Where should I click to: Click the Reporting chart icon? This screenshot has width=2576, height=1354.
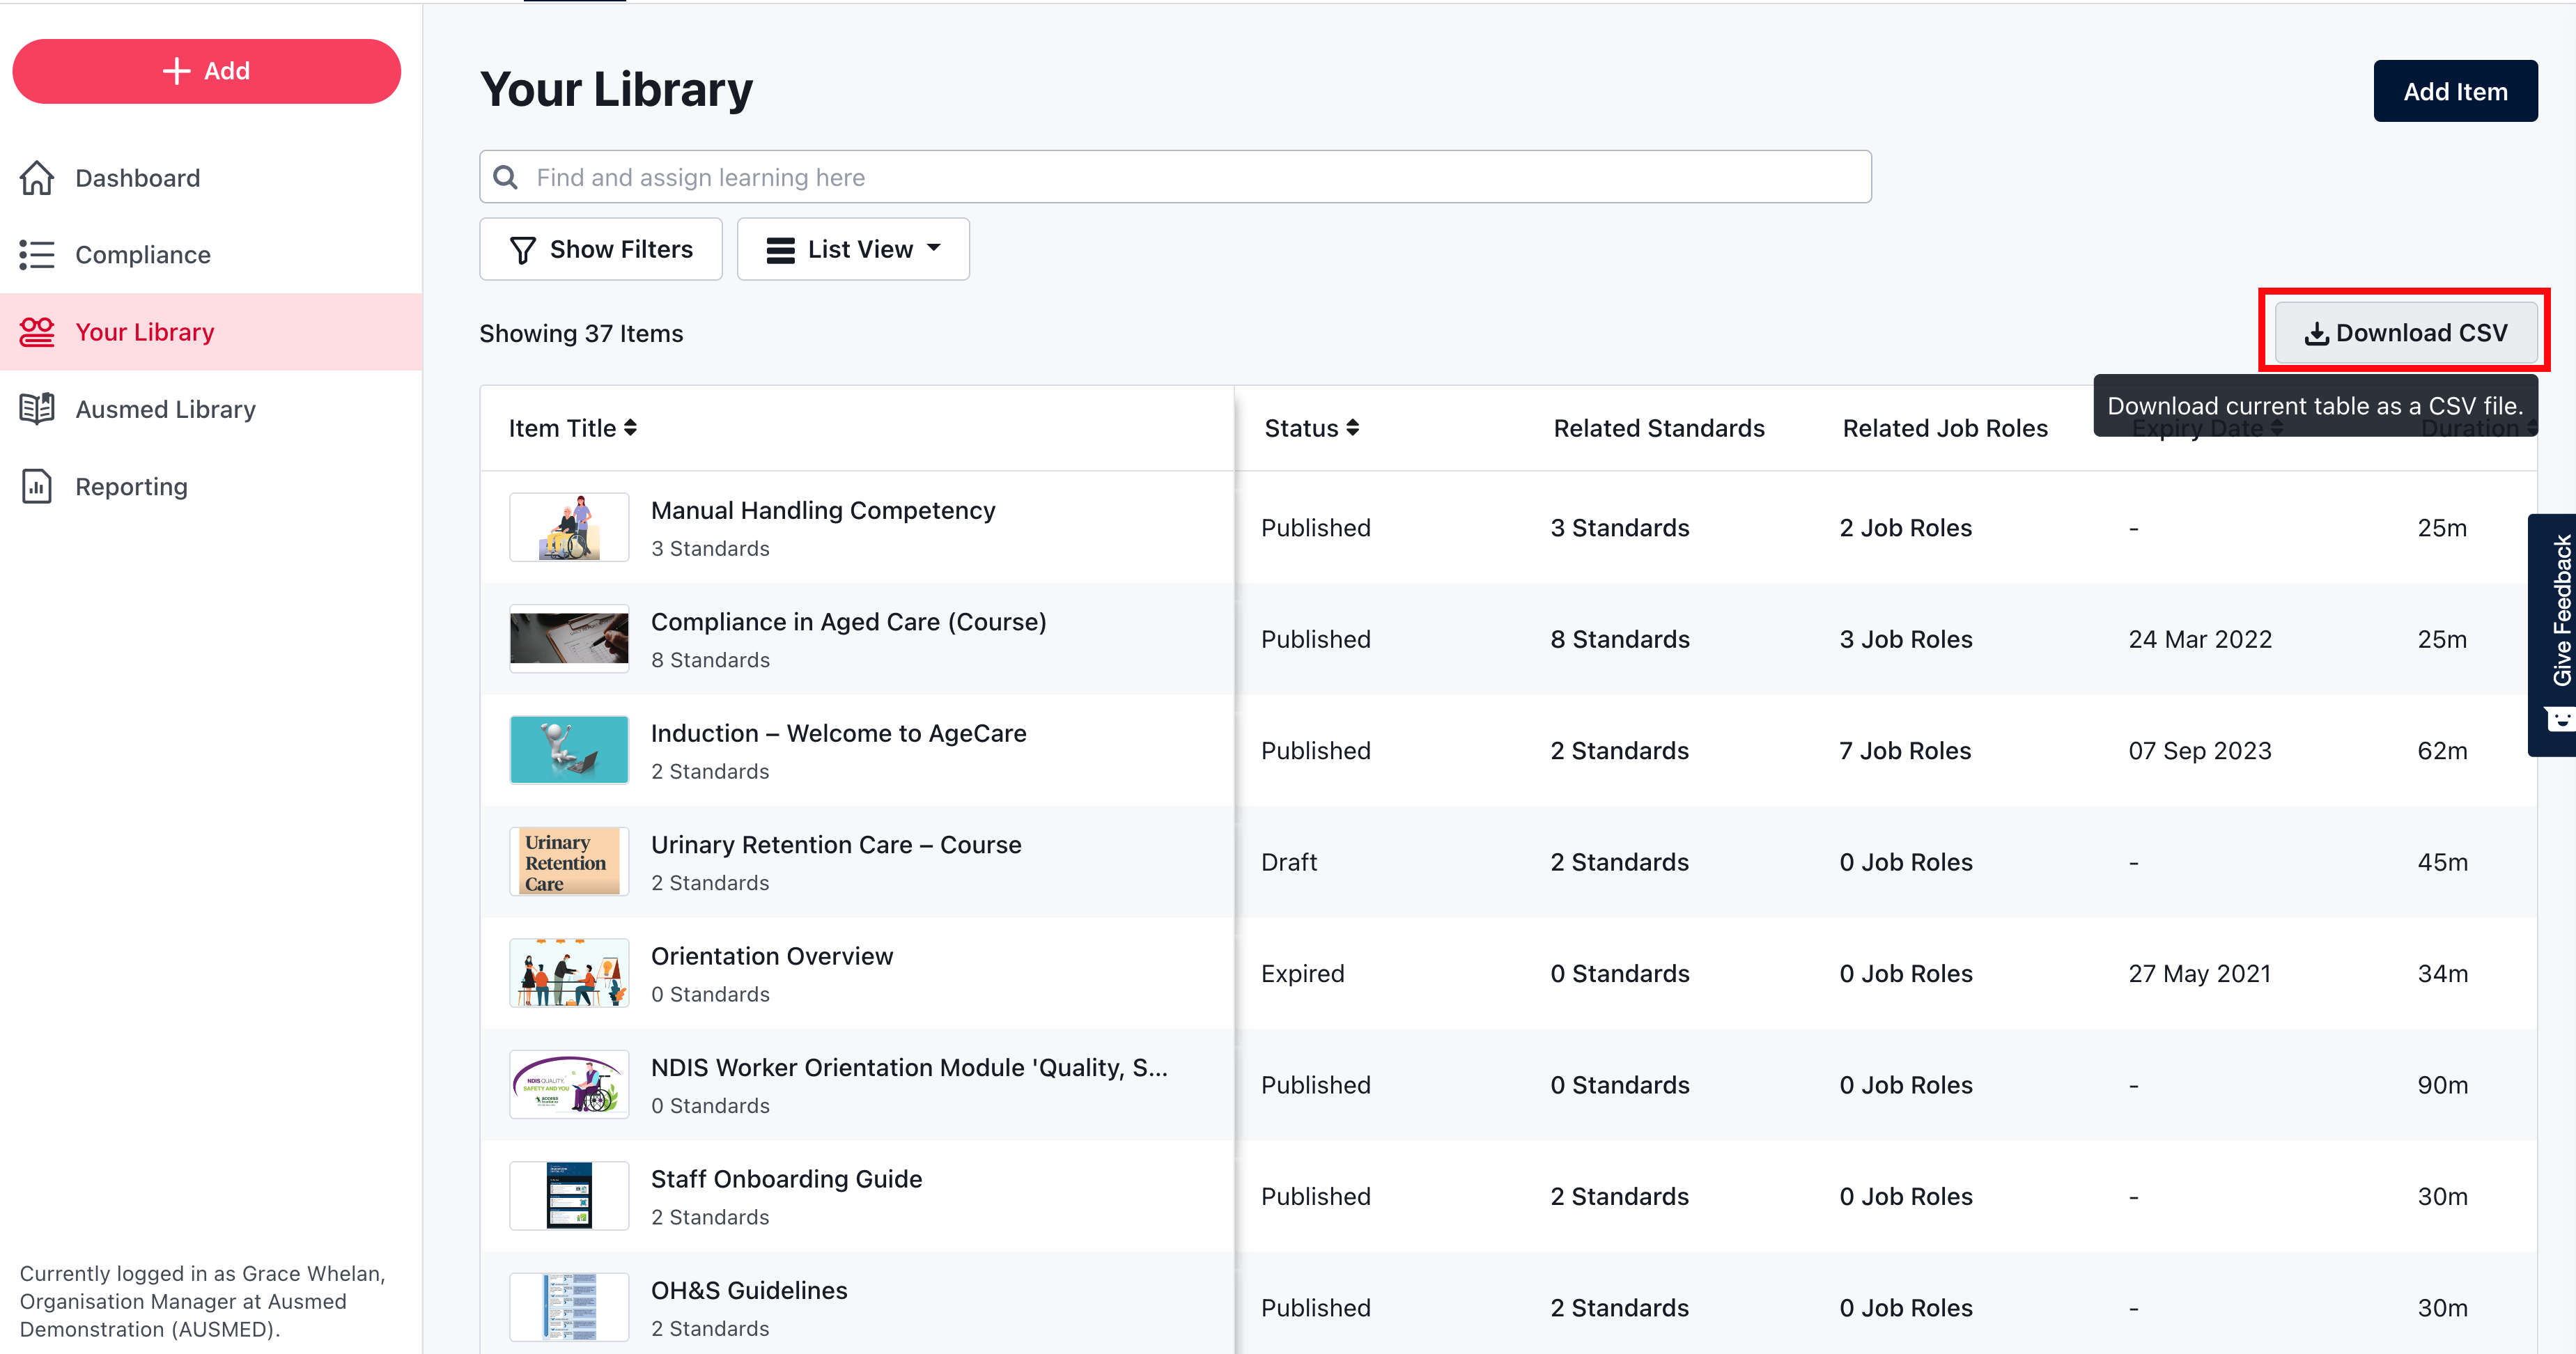37,487
